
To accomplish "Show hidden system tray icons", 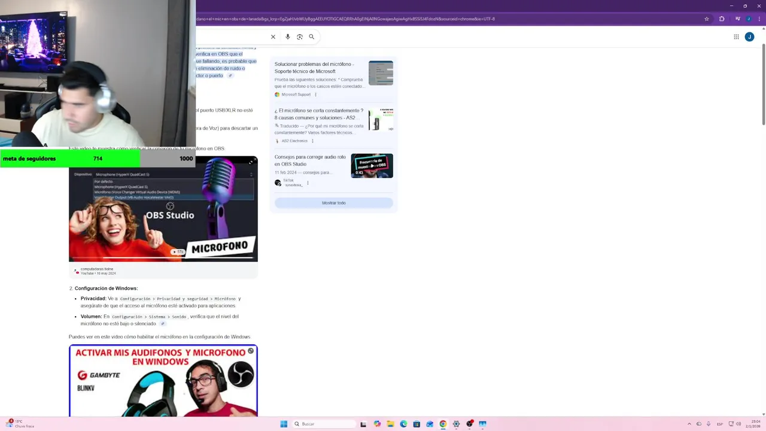I will 689,424.
